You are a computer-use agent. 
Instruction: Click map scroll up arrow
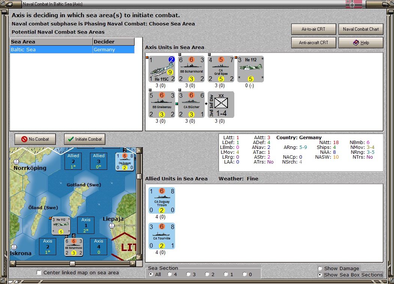pyautogui.click(x=139, y=150)
